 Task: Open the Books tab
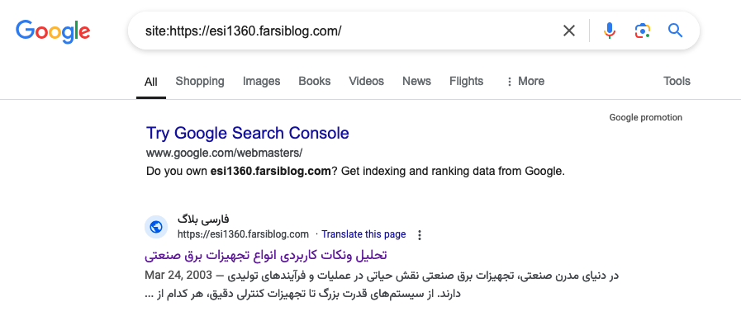(x=315, y=81)
